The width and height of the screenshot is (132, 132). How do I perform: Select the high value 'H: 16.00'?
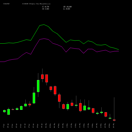[x=67, y=7]
